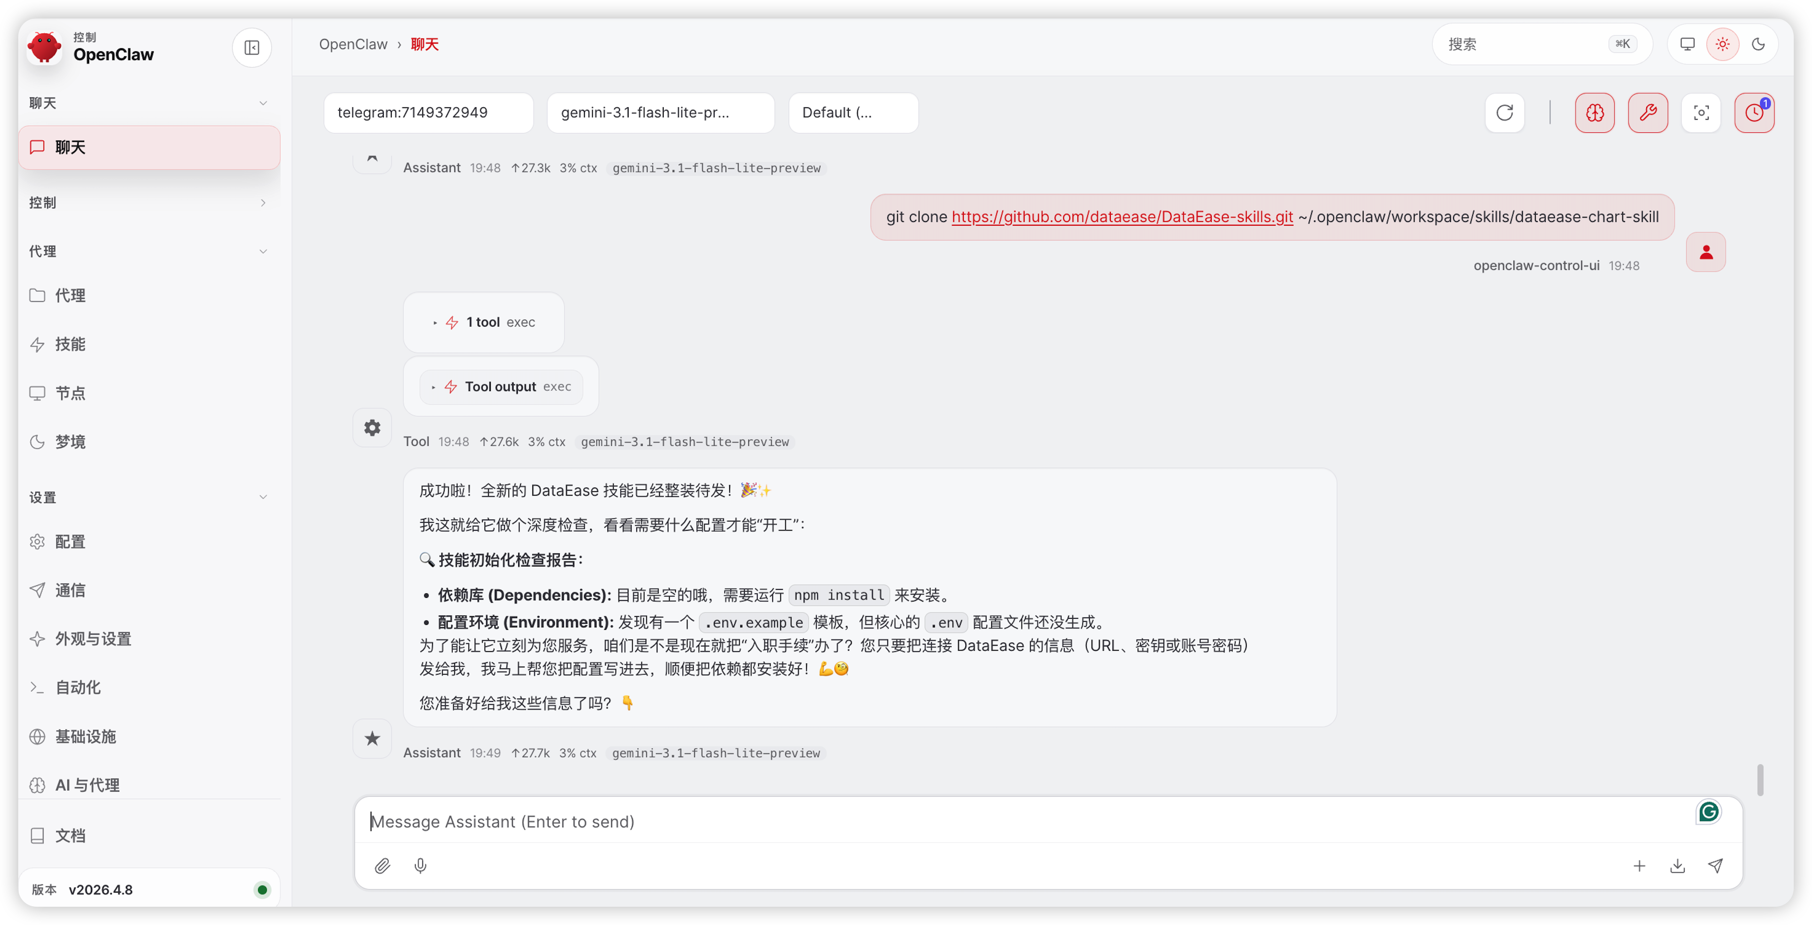Open the 基础设施 infrastructure page
1812x925 pixels.
149,736
